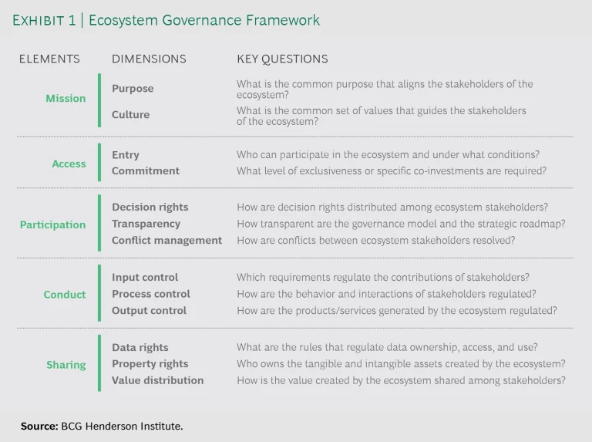Pick the Data rights dimension

point(140,348)
